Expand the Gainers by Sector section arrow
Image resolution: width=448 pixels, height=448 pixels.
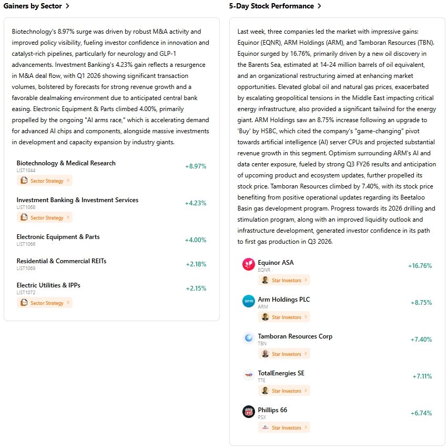[x=67, y=6]
